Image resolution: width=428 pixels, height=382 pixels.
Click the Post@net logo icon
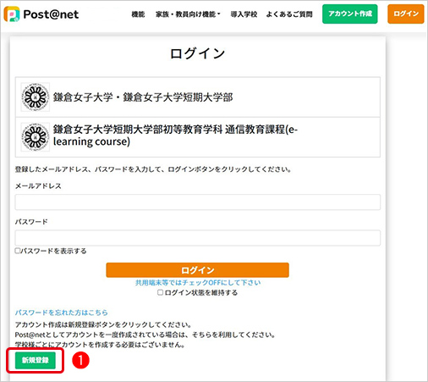(12, 14)
